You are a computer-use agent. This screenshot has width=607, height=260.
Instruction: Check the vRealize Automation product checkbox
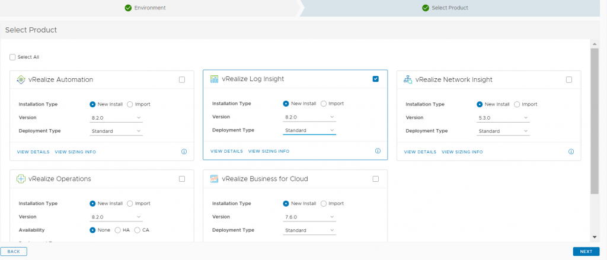(x=182, y=80)
